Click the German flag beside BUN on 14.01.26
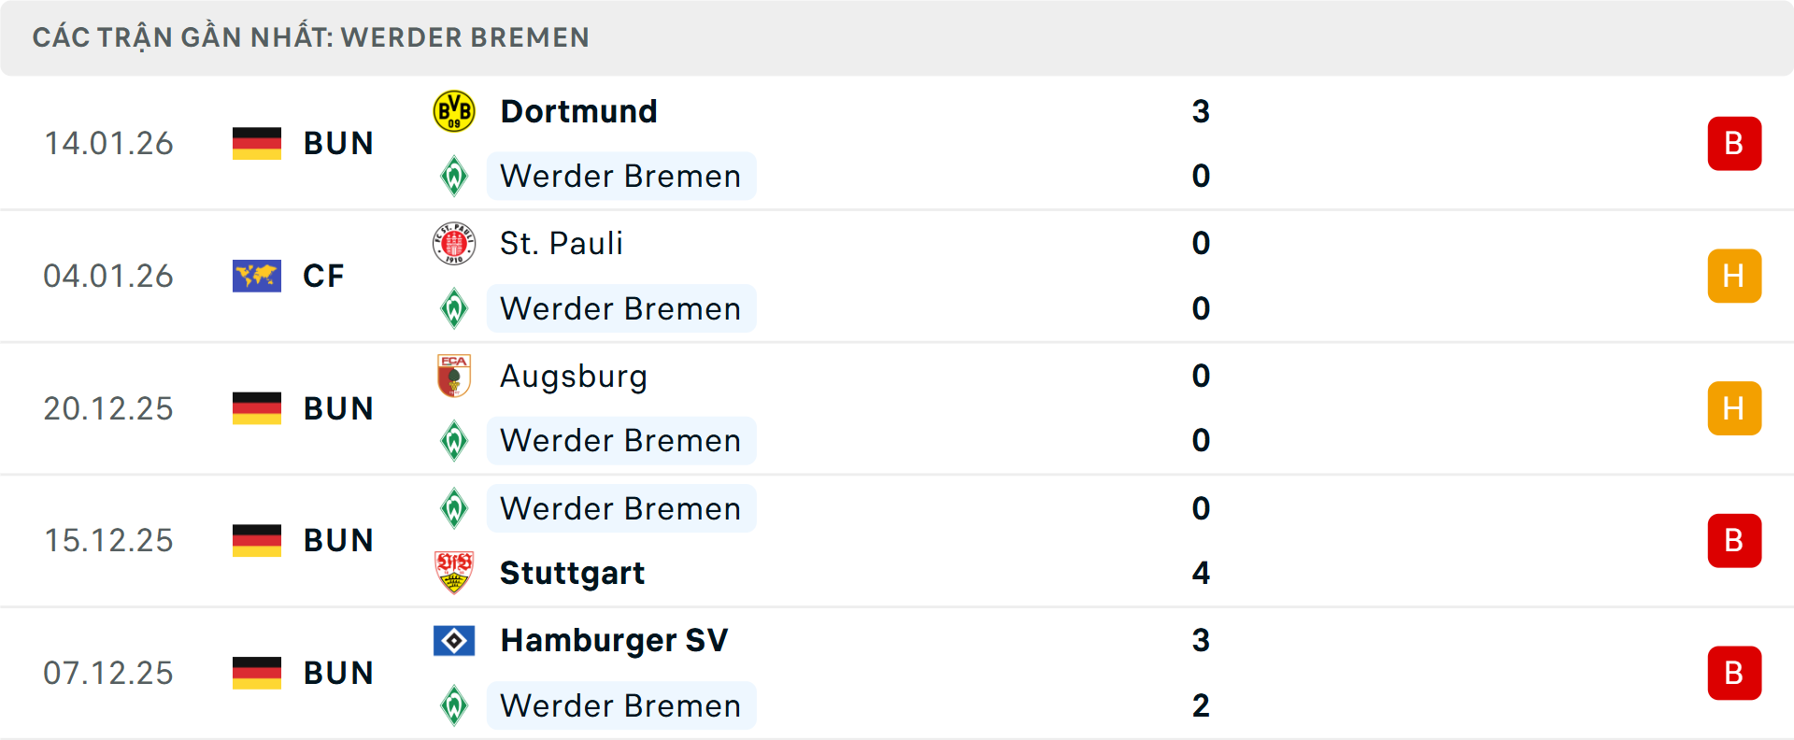The height and width of the screenshot is (740, 1794). (x=256, y=143)
